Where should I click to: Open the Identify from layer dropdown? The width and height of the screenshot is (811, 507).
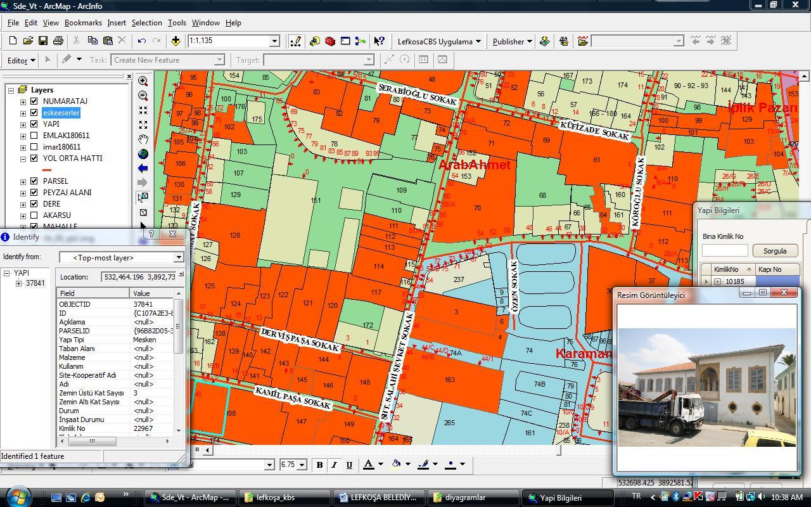[179, 257]
